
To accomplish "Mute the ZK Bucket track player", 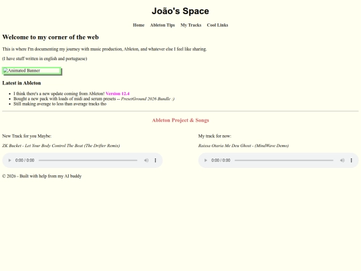I will 146,161.
